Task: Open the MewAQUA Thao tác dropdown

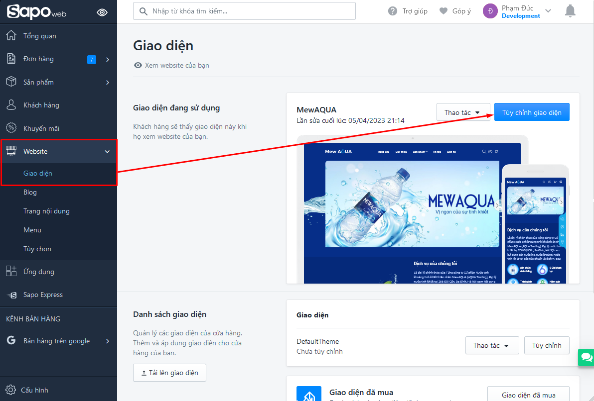Action: (463, 112)
